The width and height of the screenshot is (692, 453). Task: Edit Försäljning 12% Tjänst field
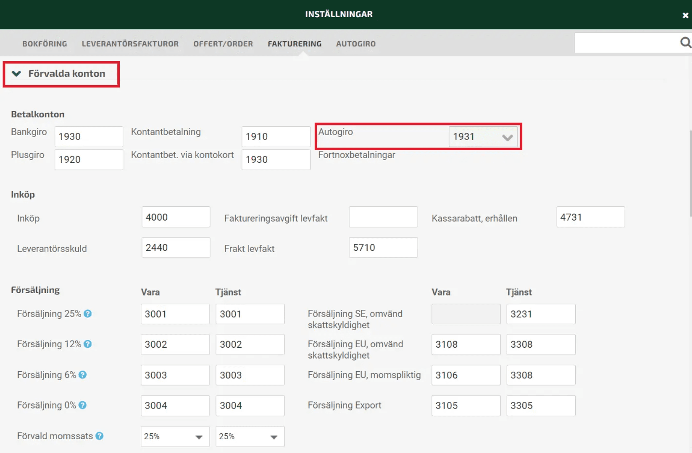click(250, 344)
